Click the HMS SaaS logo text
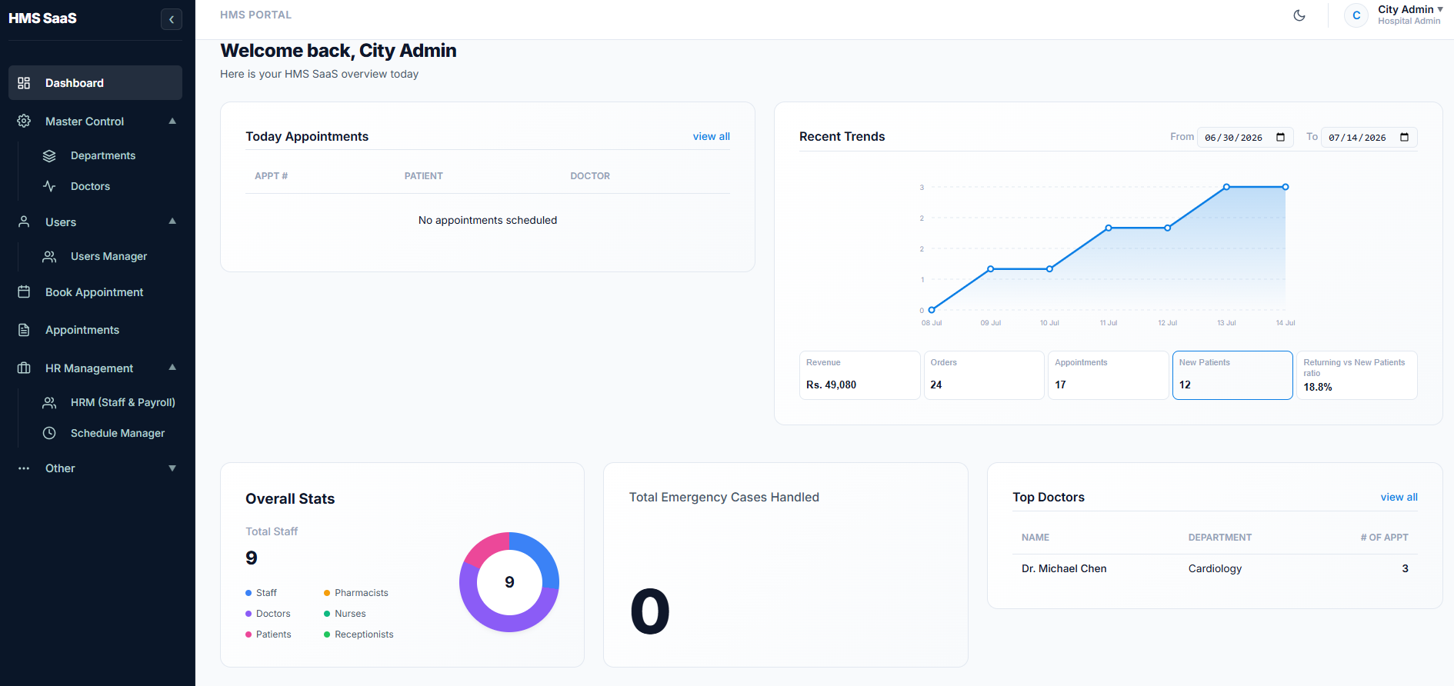Viewport: 1454px width, 686px height. pos(42,18)
